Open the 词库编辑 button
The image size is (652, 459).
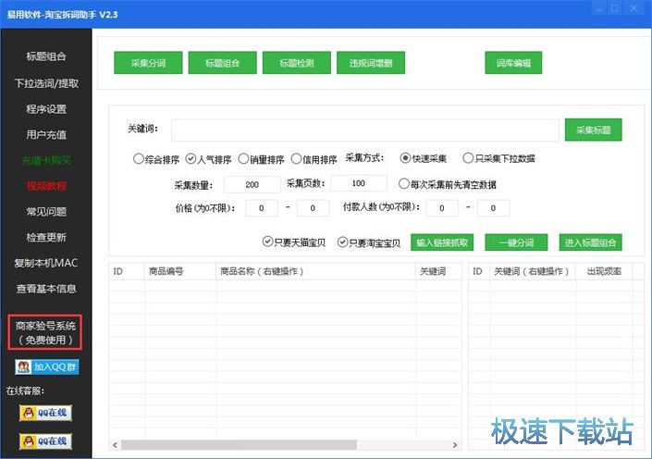click(x=513, y=63)
